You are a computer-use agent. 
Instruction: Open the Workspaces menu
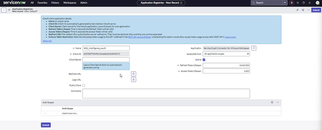[x=69, y=3]
